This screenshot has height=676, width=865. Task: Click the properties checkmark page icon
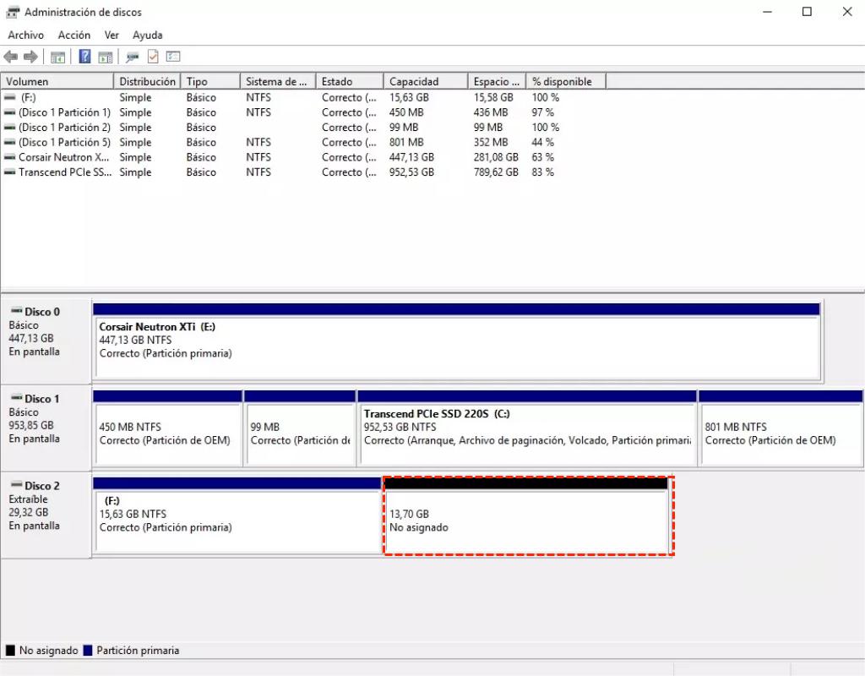tap(153, 57)
